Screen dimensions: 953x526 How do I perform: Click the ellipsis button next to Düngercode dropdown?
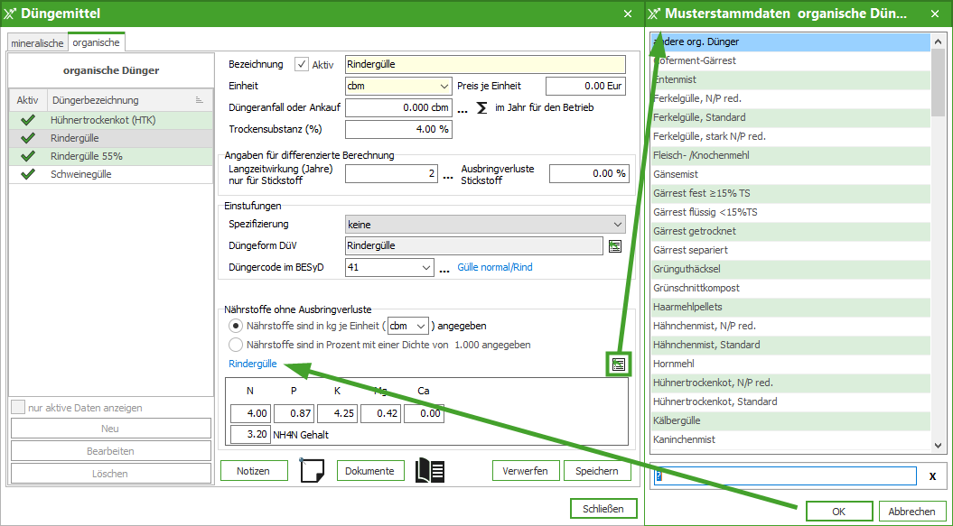click(444, 268)
